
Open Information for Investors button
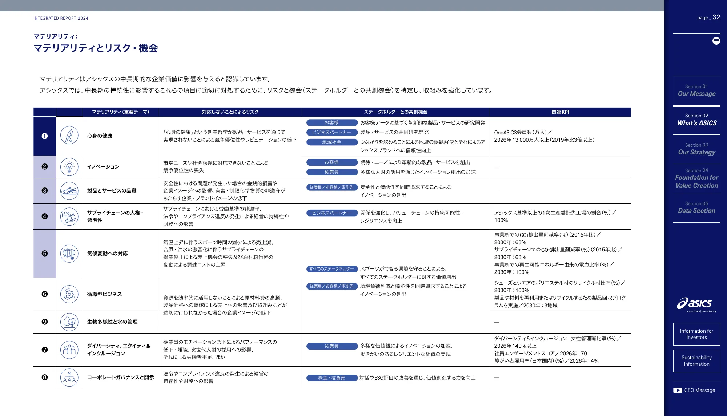click(x=696, y=334)
